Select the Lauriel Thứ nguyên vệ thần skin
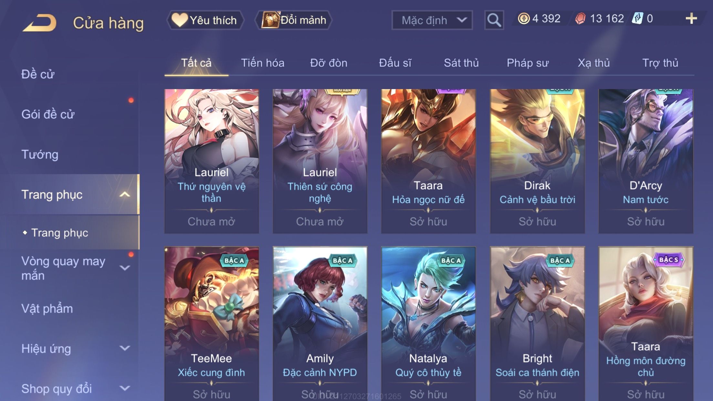713x401 pixels. (x=212, y=161)
